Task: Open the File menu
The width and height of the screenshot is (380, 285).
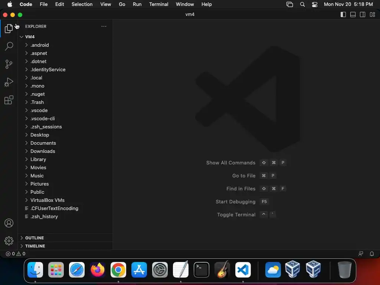Action: [x=44, y=4]
